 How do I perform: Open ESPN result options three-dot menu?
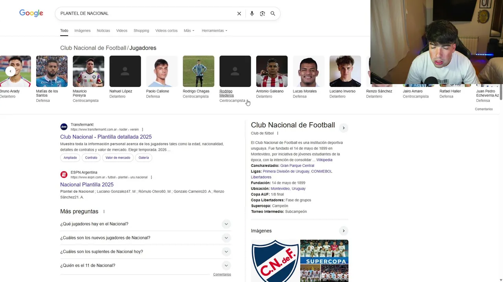(151, 177)
